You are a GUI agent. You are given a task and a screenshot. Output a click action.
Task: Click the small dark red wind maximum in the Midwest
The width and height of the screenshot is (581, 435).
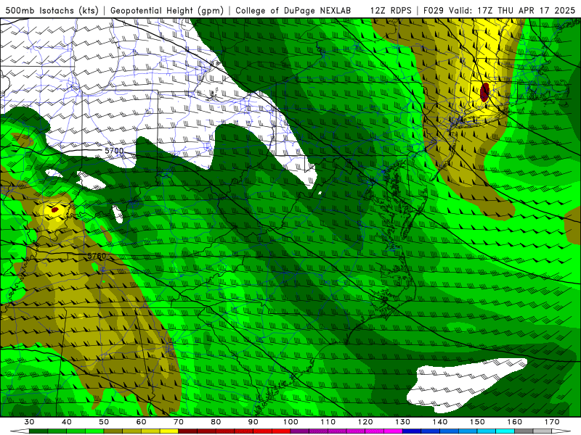click(x=55, y=210)
